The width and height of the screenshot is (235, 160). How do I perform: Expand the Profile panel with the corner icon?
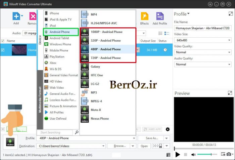pos(230,14)
